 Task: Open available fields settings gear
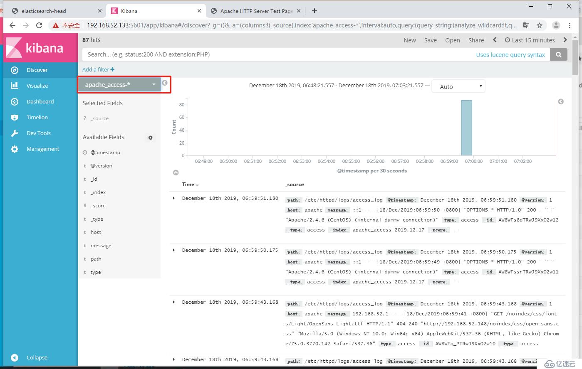click(151, 138)
